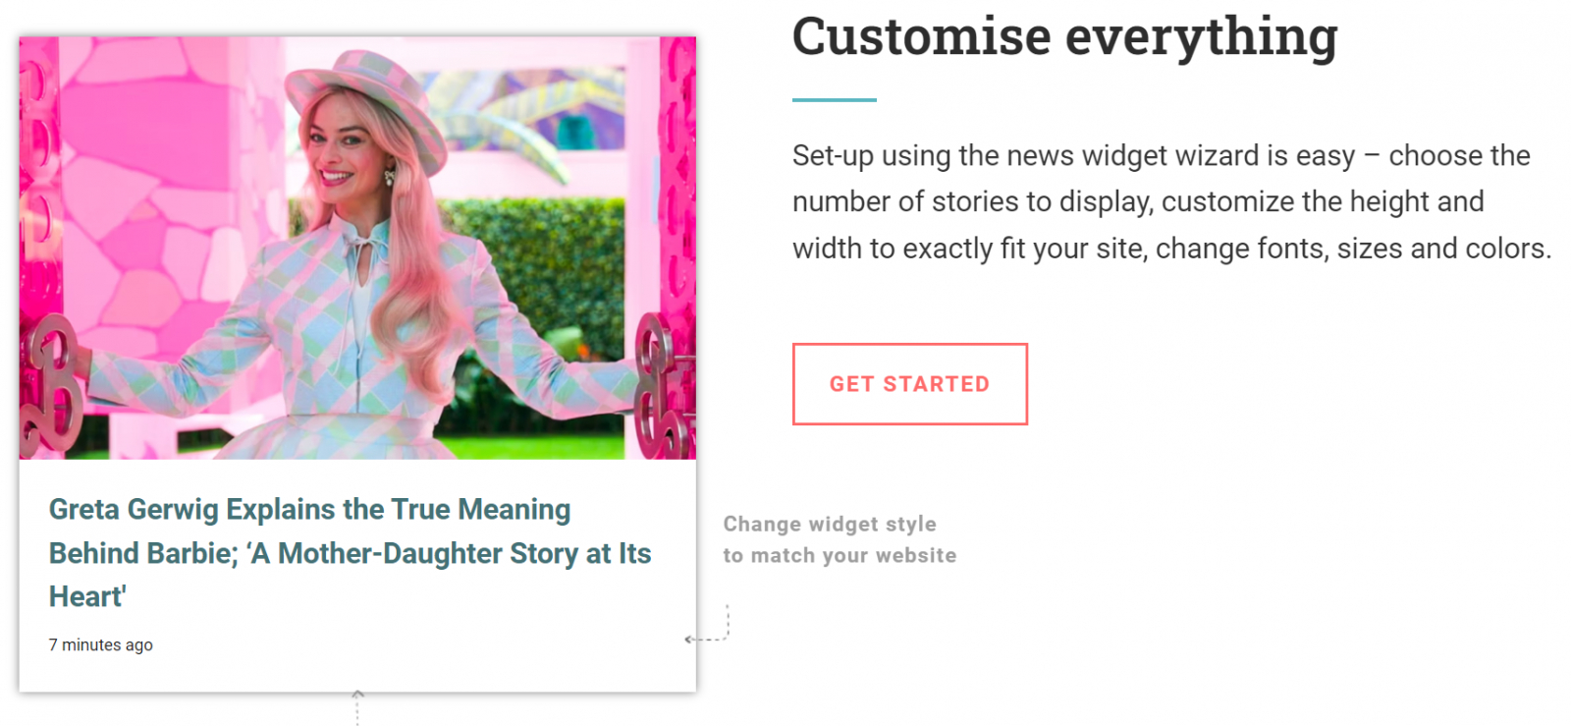This screenshot has height=726, width=1571.
Task: Click the line starting 'Set-up using the news widget'
Action: (1161, 156)
